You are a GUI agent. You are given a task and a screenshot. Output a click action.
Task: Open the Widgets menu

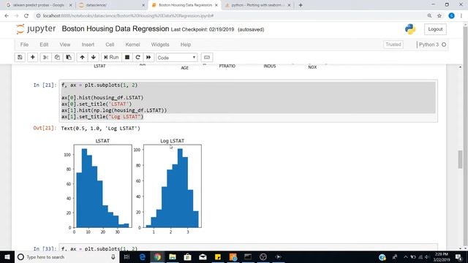coord(160,45)
